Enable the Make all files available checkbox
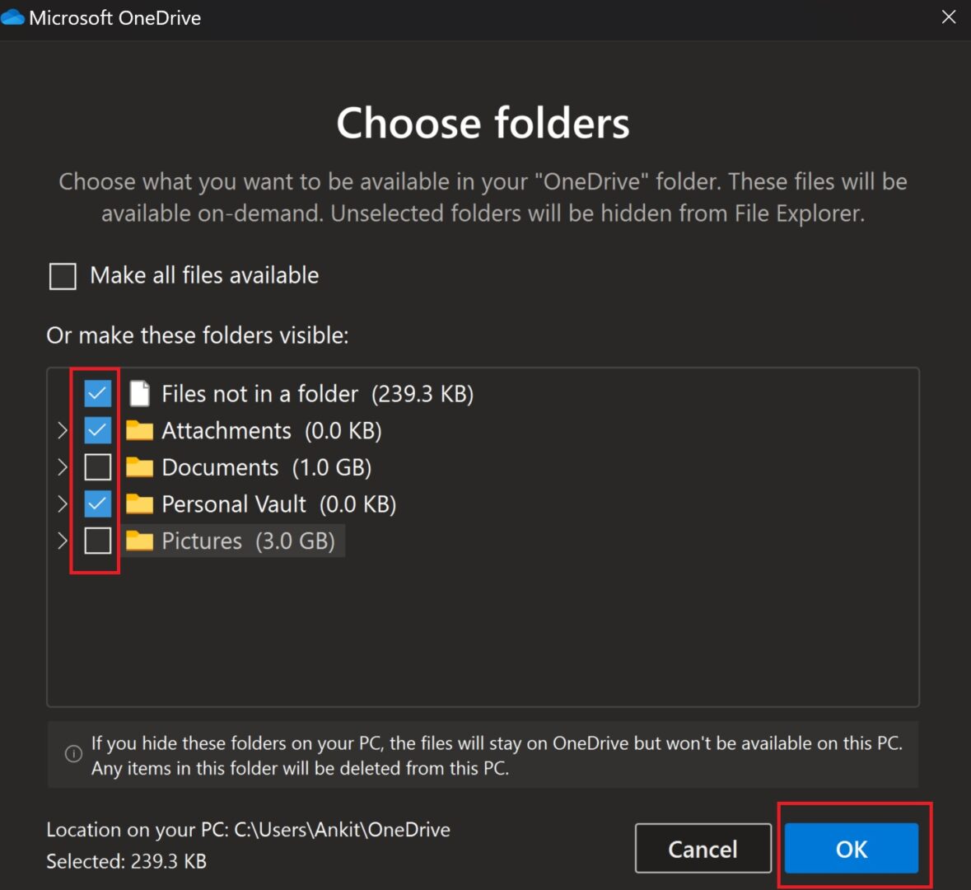Image resolution: width=971 pixels, height=890 pixels. point(63,276)
